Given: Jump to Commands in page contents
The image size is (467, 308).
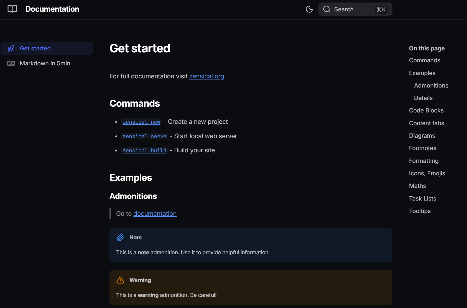Looking at the screenshot, I should coord(425,60).
